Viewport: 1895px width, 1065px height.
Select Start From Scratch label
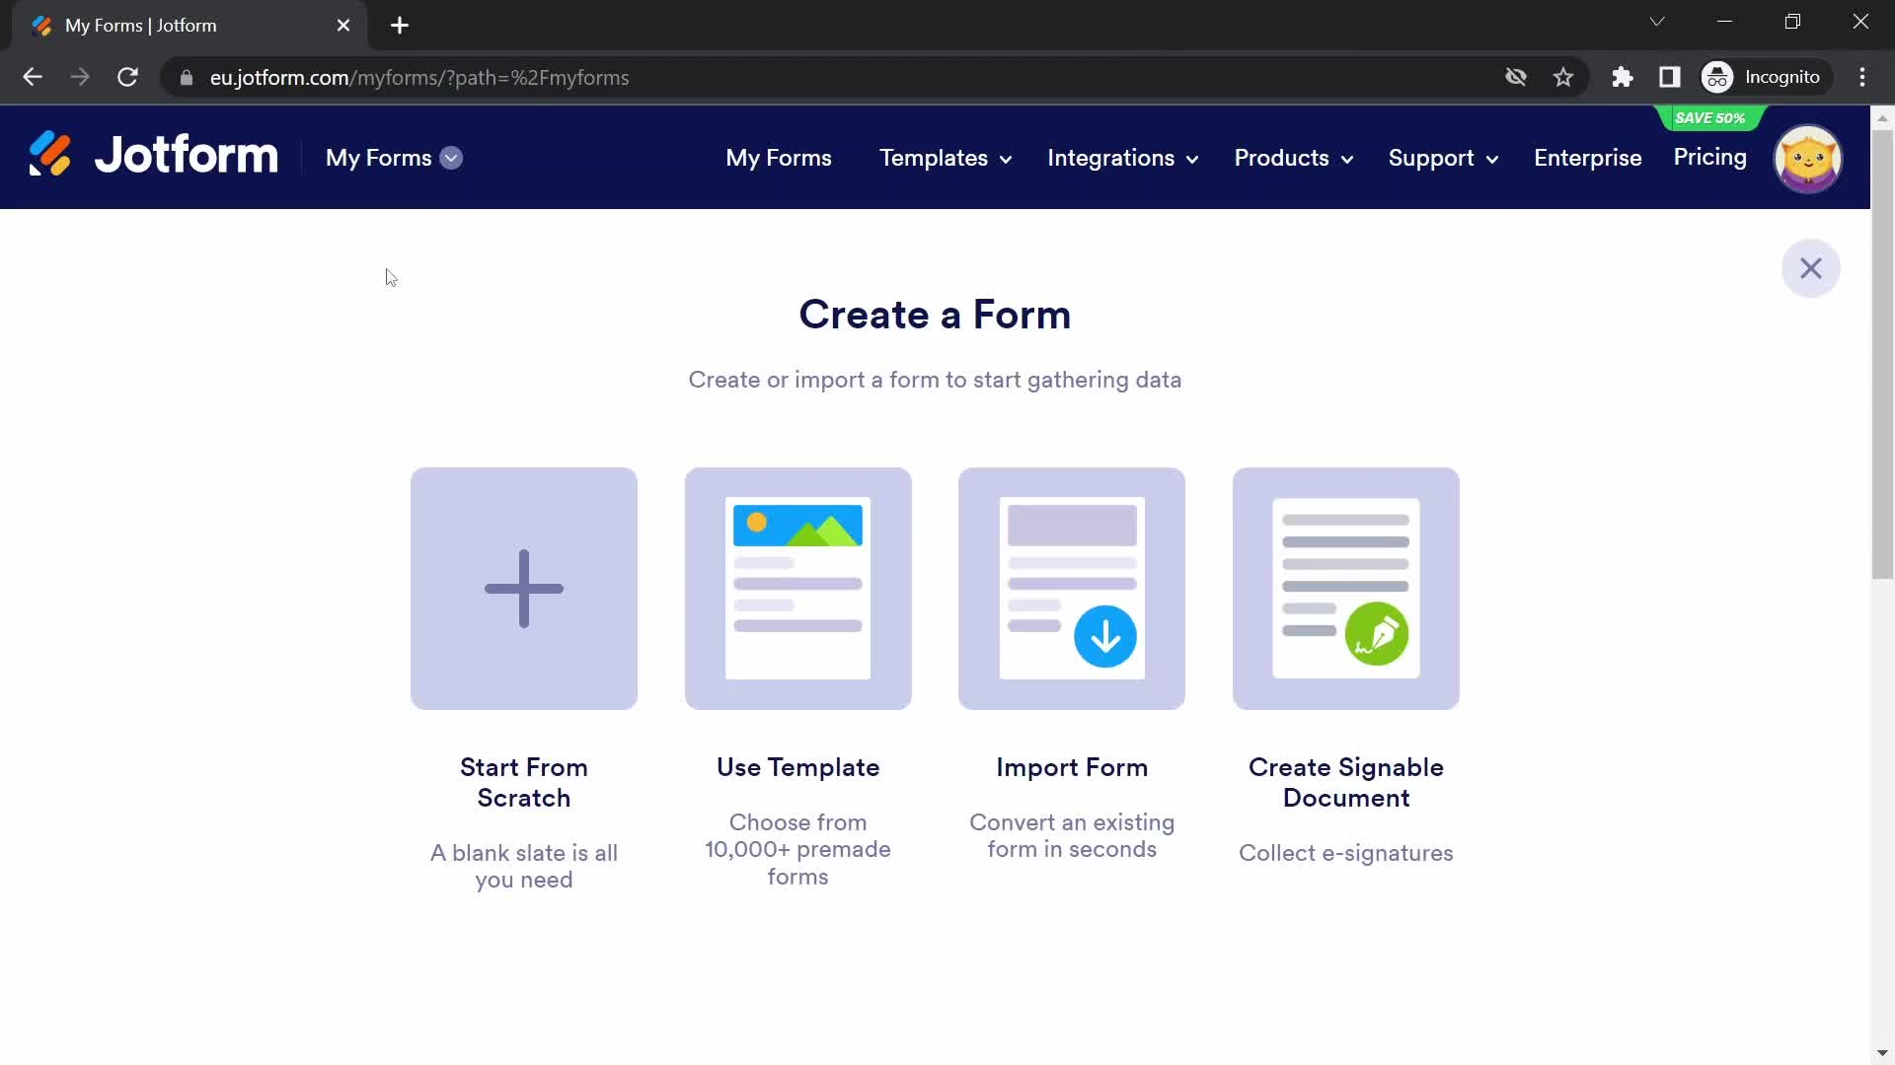point(524,782)
